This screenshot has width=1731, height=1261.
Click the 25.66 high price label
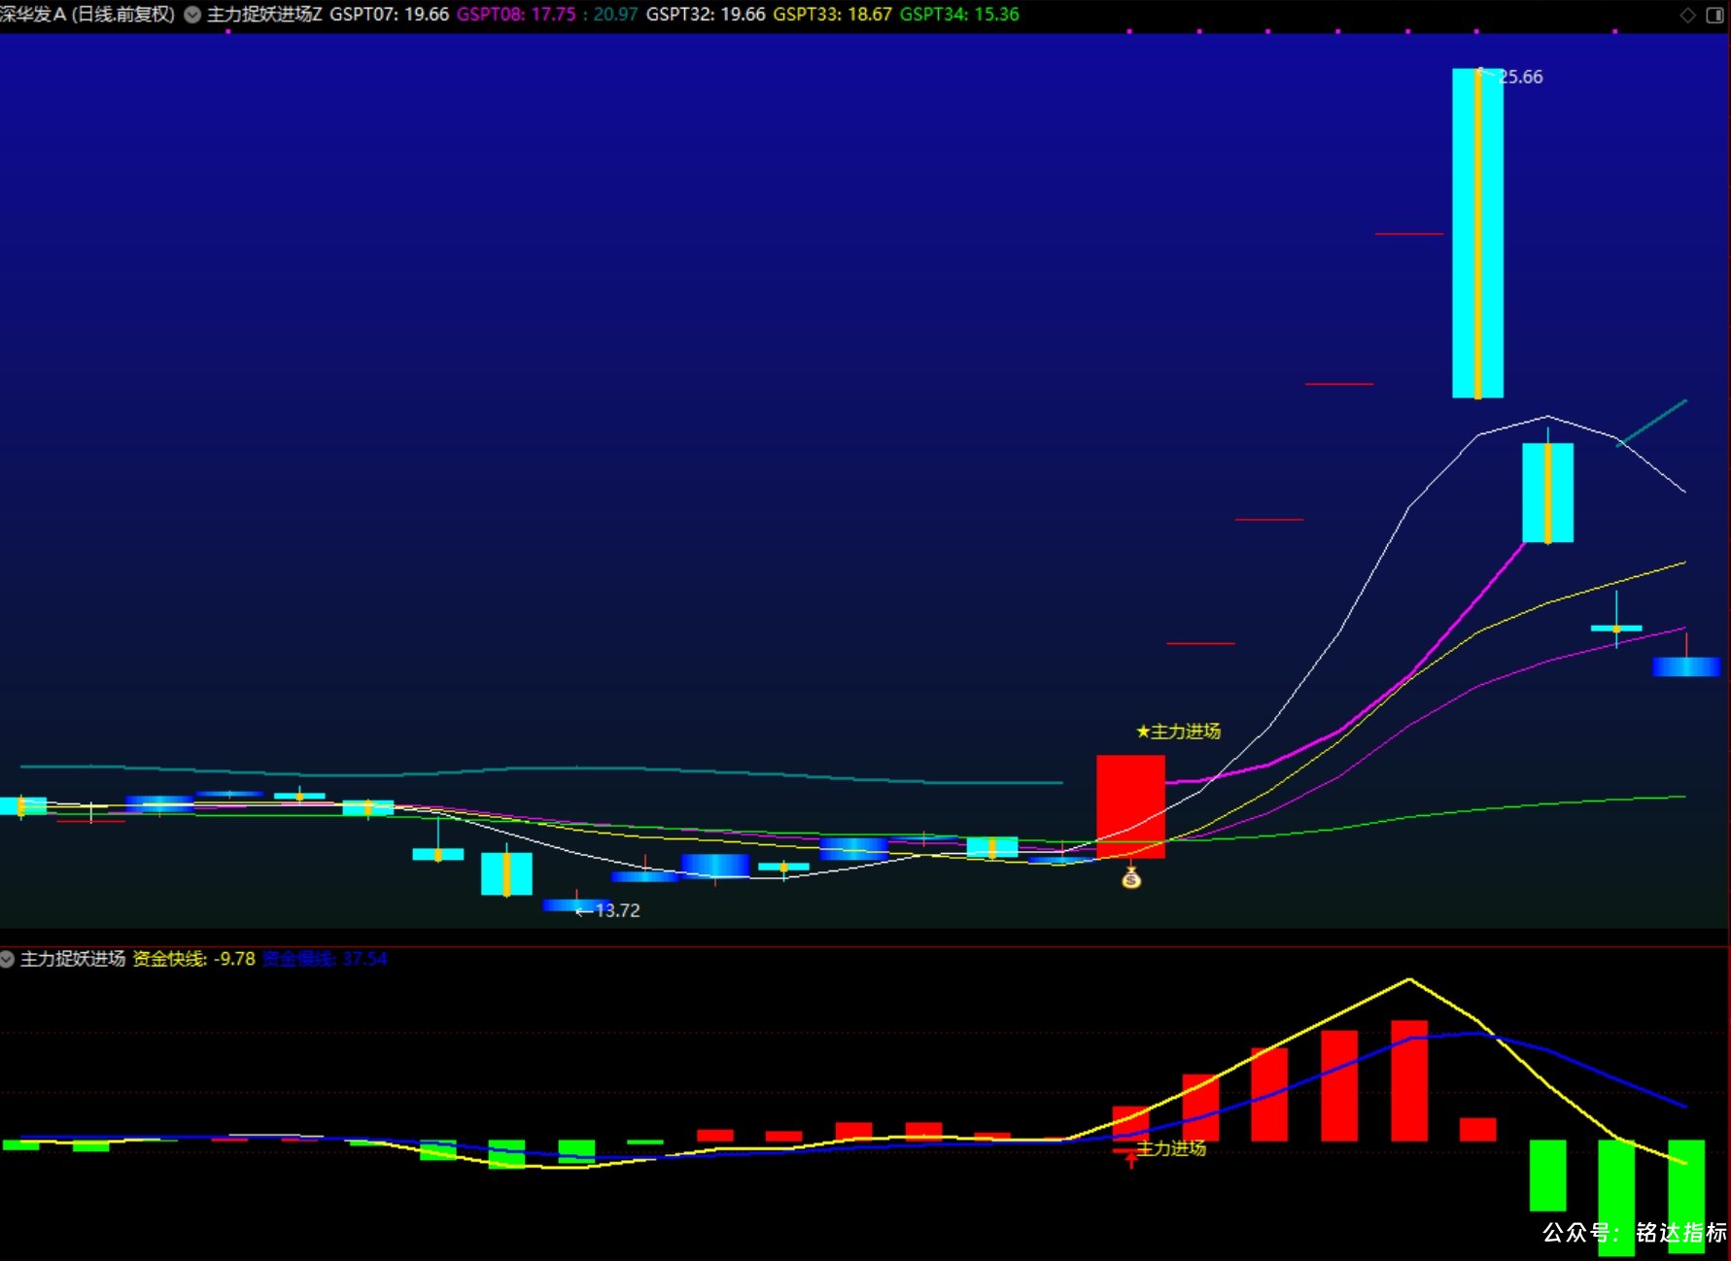1520,77
